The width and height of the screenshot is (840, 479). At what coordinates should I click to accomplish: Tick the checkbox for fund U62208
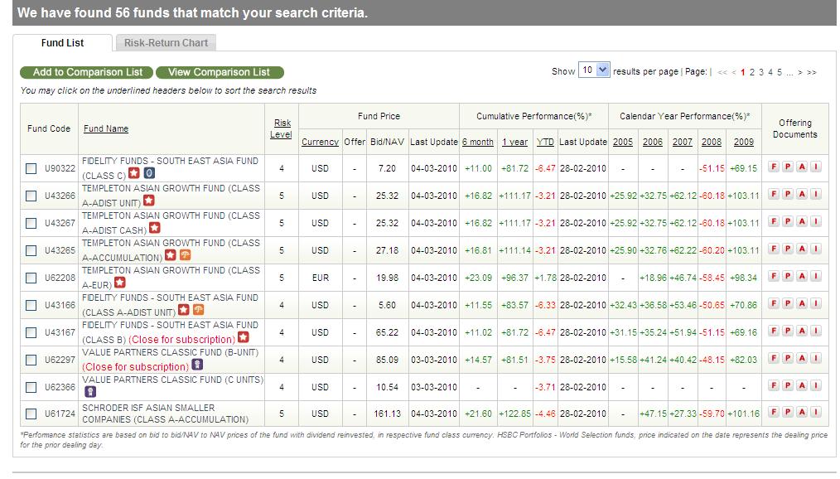tap(31, 278)
